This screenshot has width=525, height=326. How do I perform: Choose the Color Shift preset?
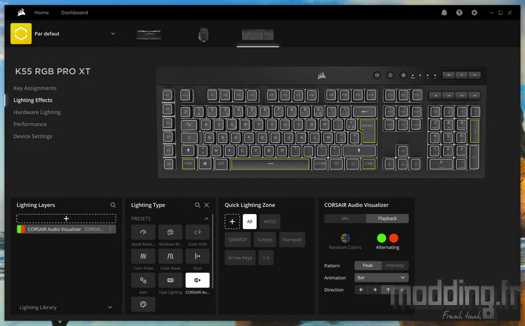coord(198,232)
